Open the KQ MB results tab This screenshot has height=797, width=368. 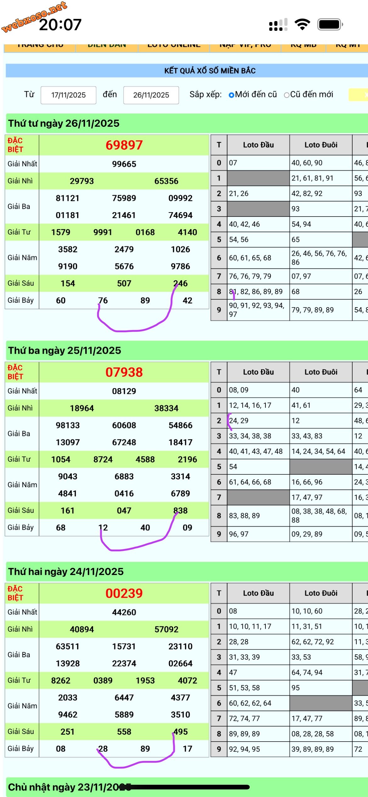point(304,46)
